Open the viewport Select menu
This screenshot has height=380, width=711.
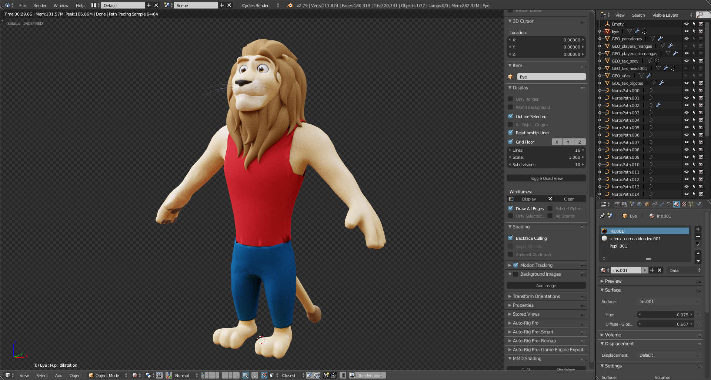pos(42,376)
